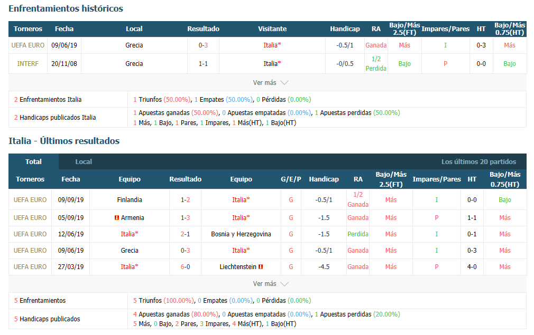Click Finlandia team name

130,200
